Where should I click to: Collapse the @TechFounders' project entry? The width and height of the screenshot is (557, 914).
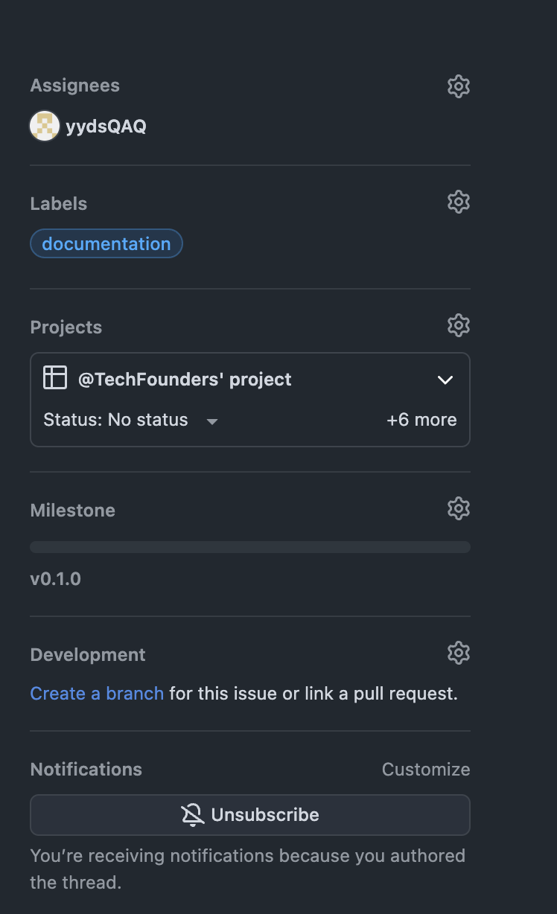(x=445, y=380)
